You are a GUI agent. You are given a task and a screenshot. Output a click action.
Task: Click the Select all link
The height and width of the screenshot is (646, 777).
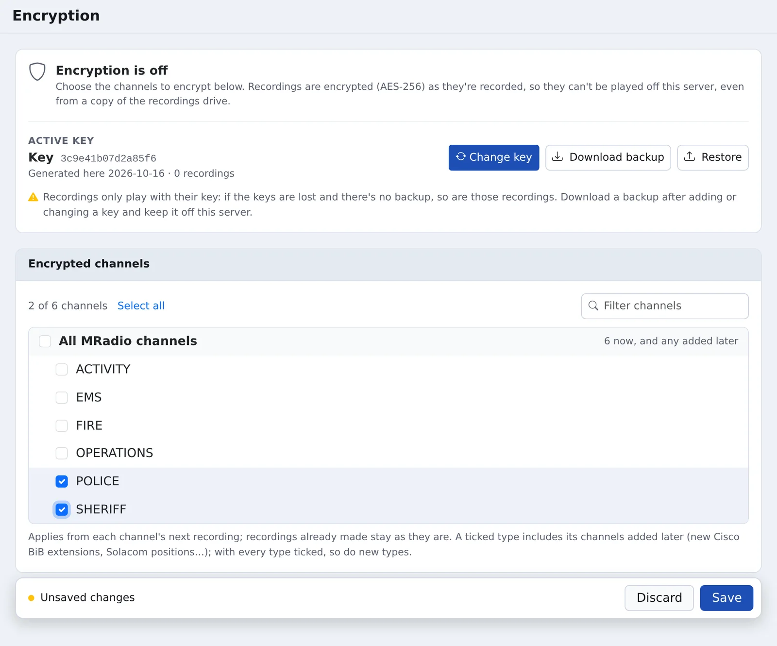(x=141, y=306)
